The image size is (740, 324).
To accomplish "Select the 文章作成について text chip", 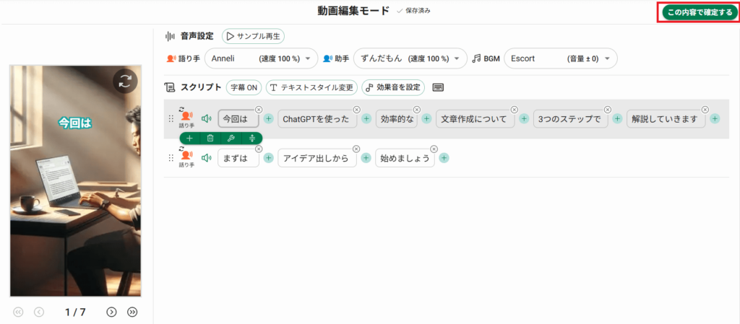I will [x=476, y=119].
